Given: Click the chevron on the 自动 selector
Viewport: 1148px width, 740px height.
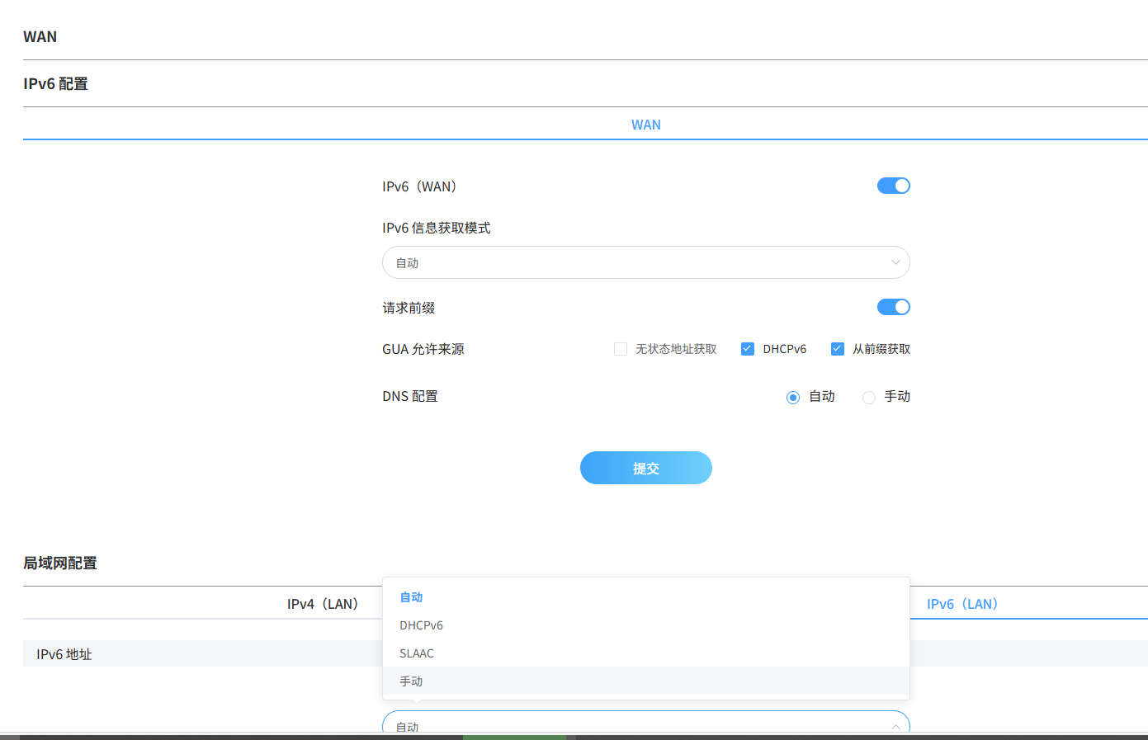Looking at the screenshot, I should [x=895, y=726].
